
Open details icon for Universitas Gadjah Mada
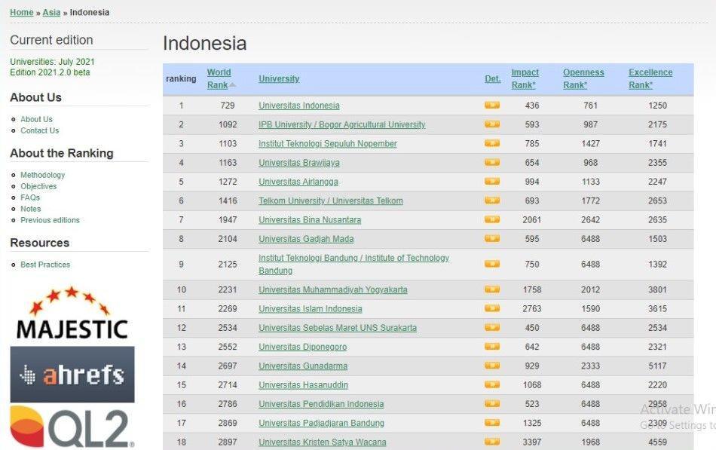(x=492, y=238)
